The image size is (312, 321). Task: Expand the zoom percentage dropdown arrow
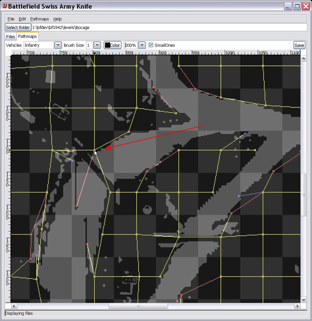[x=142, y=45]
